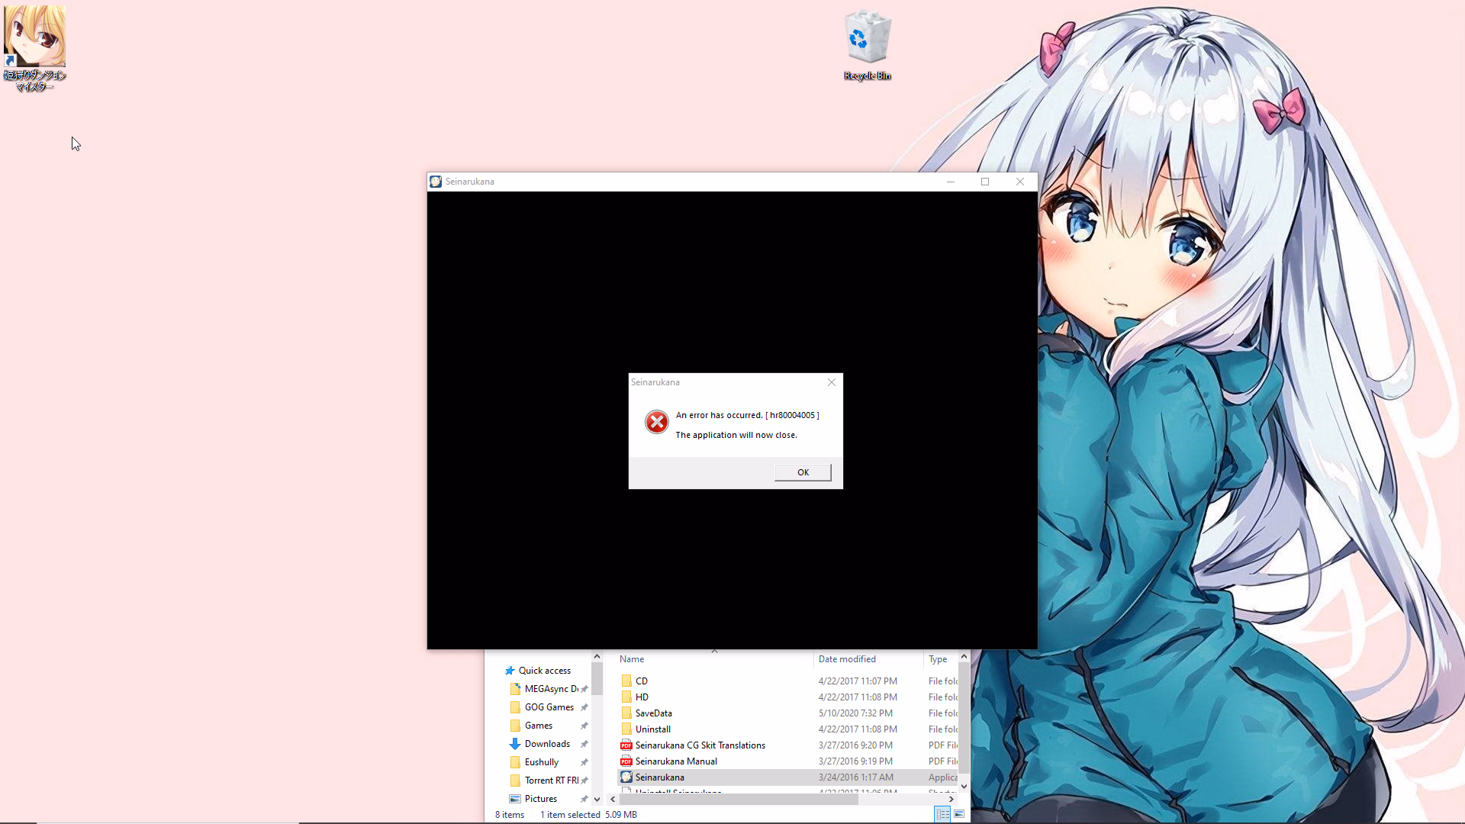Screen dimensions: 1465x824
Task: Click the Quick access star icon
Action: (x=510, y=671)
